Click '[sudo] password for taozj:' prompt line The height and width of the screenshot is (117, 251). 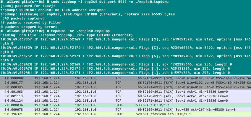pos(28,6)
